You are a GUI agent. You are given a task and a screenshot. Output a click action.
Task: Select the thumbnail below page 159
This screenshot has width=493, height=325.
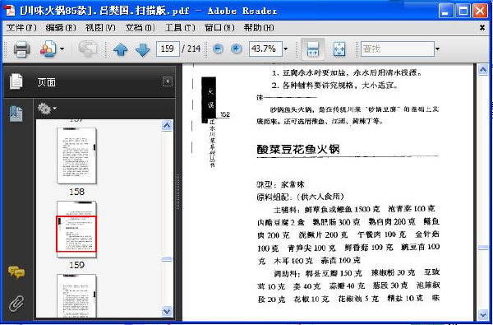pyautogui.click(x=76, y=296)
